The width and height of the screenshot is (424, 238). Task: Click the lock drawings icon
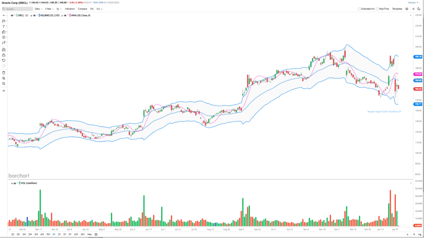(x=3, y=55)
